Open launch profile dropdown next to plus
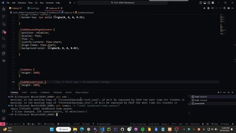 coord(221,92)
